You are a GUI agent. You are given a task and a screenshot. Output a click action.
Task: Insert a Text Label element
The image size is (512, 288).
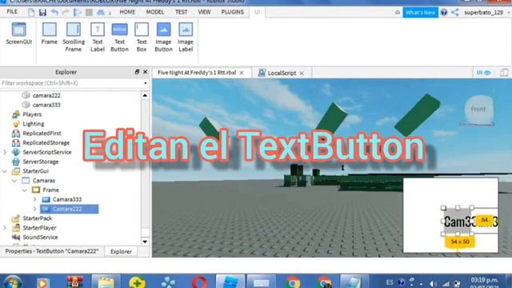point(98,37)
